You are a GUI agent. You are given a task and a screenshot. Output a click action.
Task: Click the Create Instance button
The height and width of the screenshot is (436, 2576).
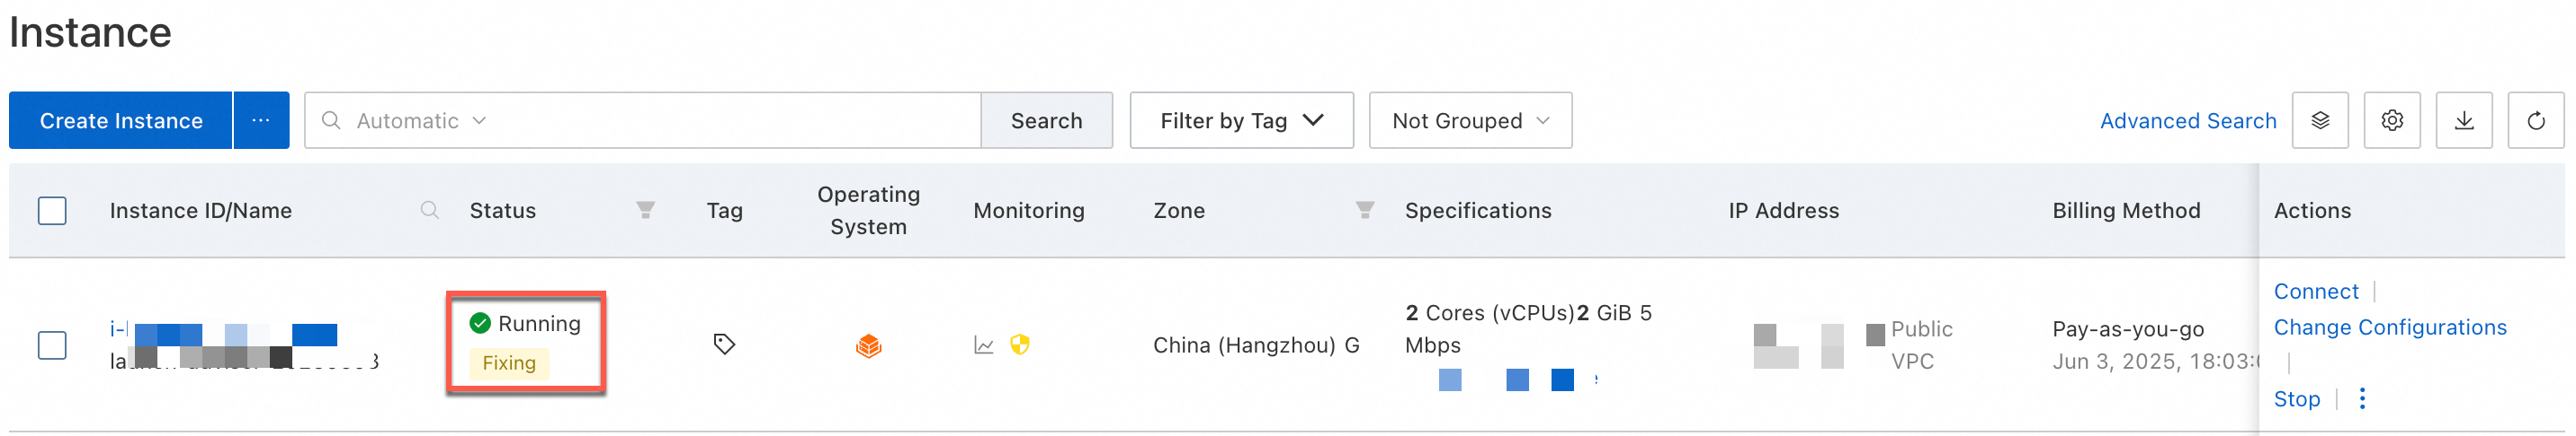(x=121, y=121)
